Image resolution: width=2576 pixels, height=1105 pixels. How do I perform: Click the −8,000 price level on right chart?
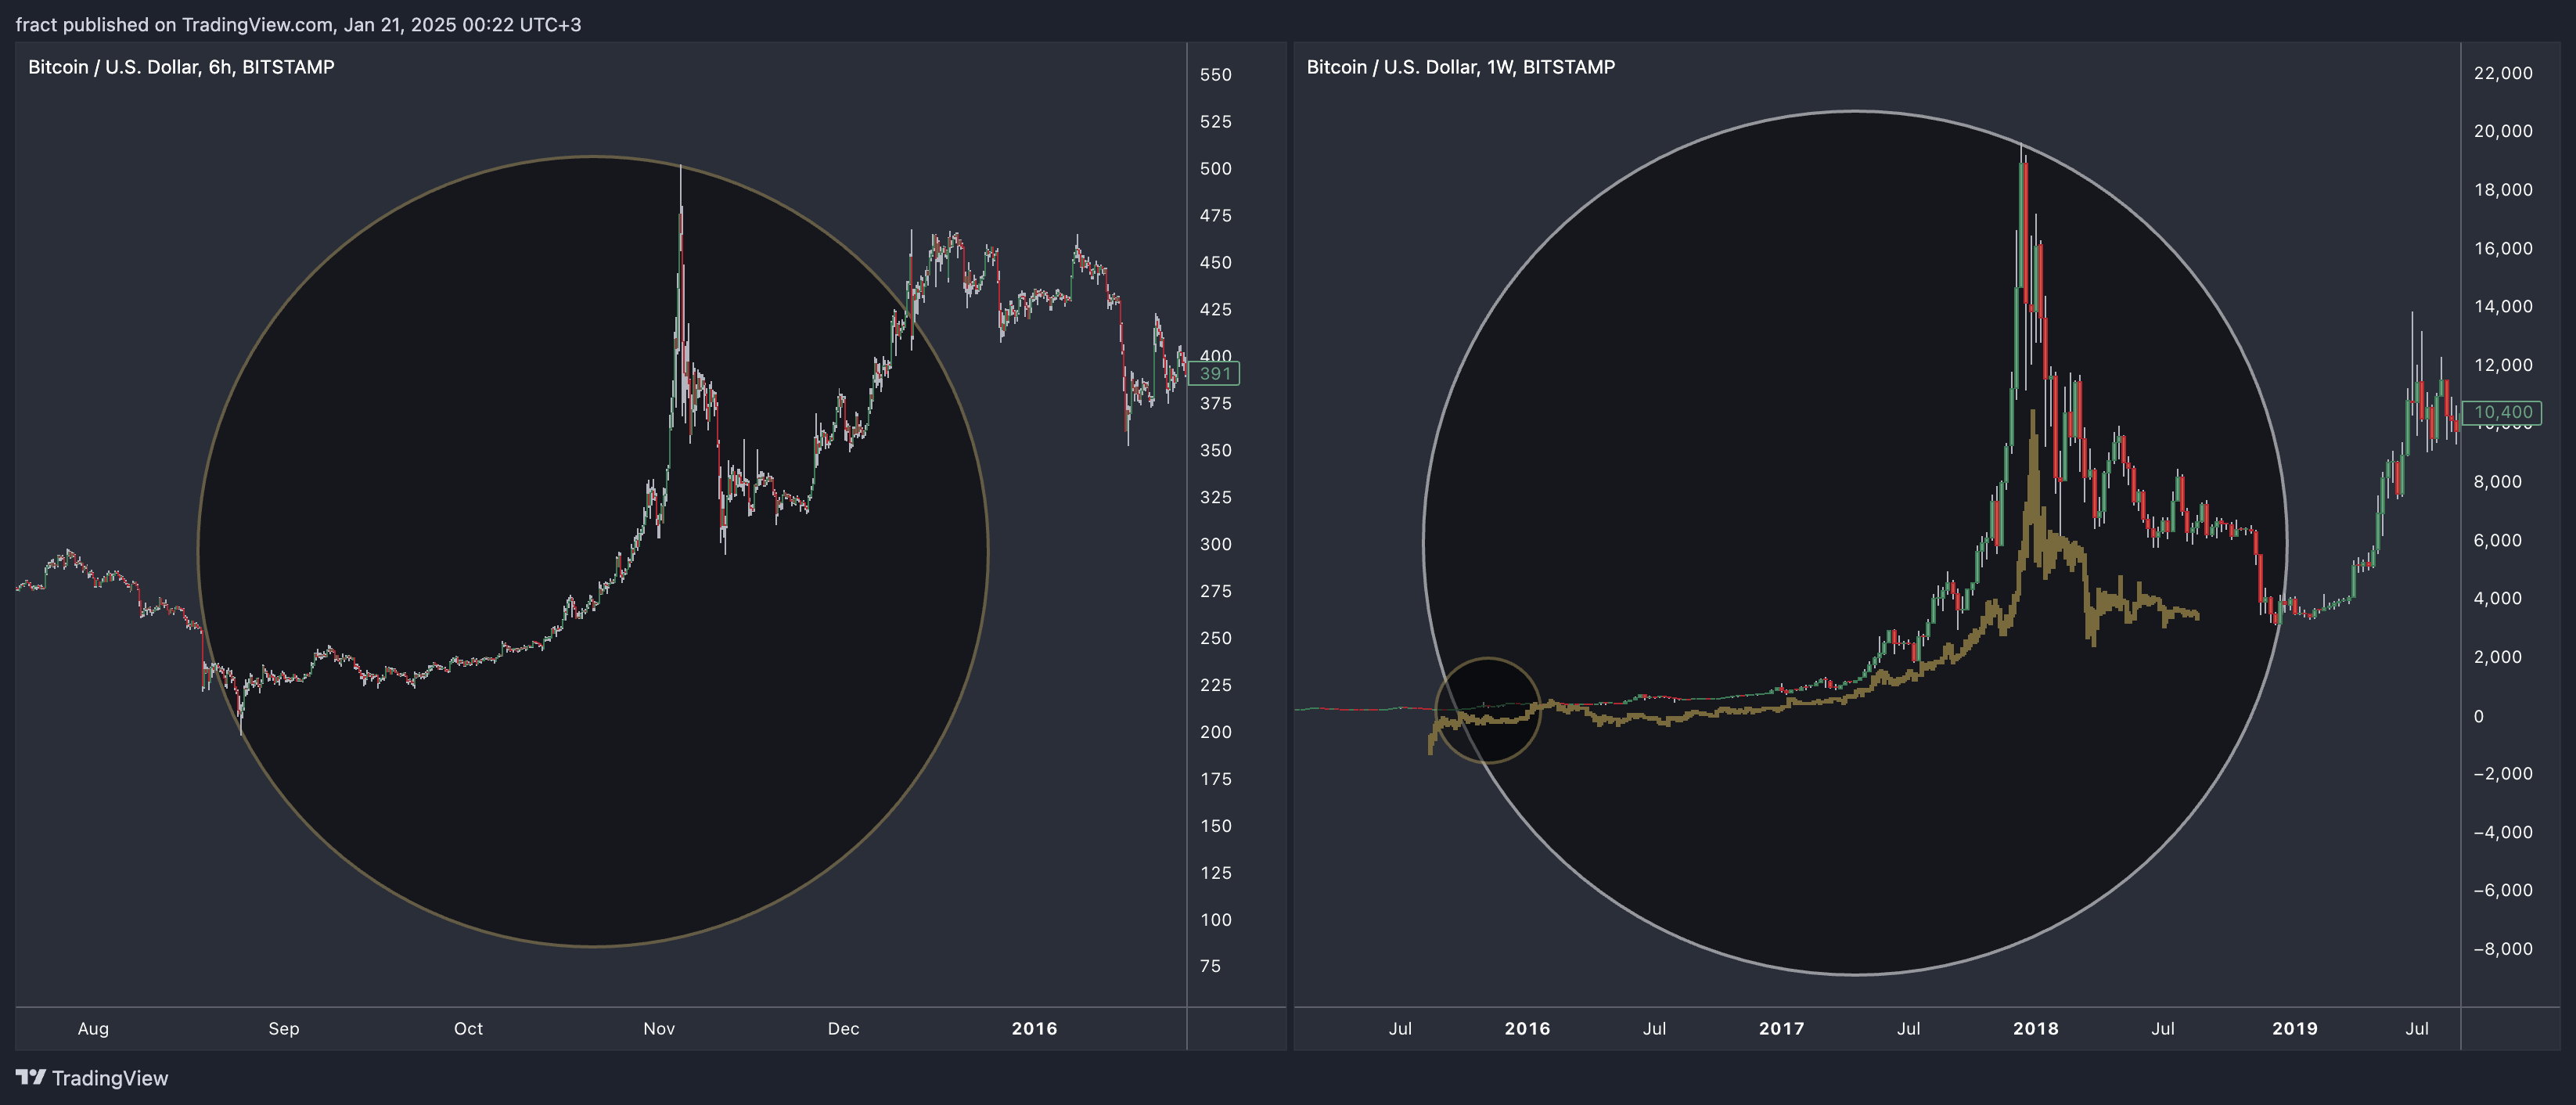point(2503,949)
